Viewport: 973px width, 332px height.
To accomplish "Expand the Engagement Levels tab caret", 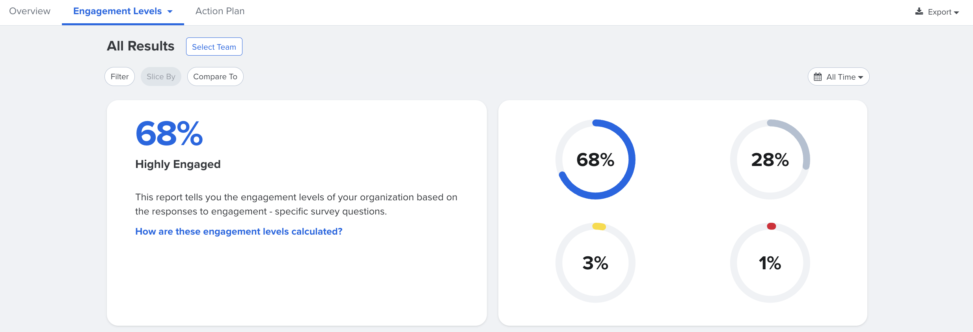I will pyautogui.click(x=170, y=12).
